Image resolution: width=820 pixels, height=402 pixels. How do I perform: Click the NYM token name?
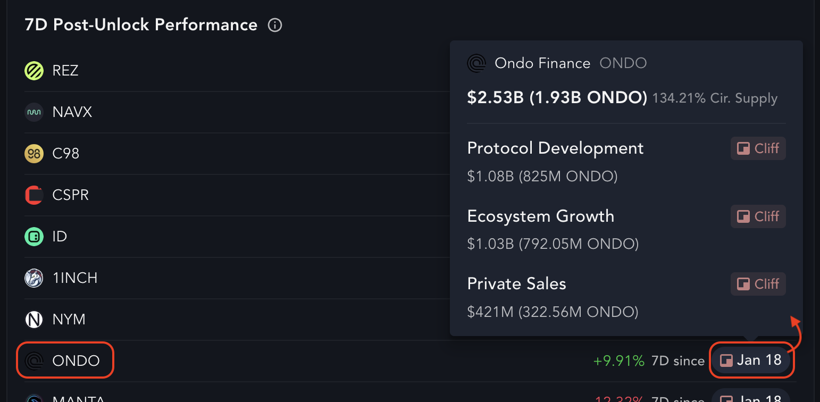[69, 320]
